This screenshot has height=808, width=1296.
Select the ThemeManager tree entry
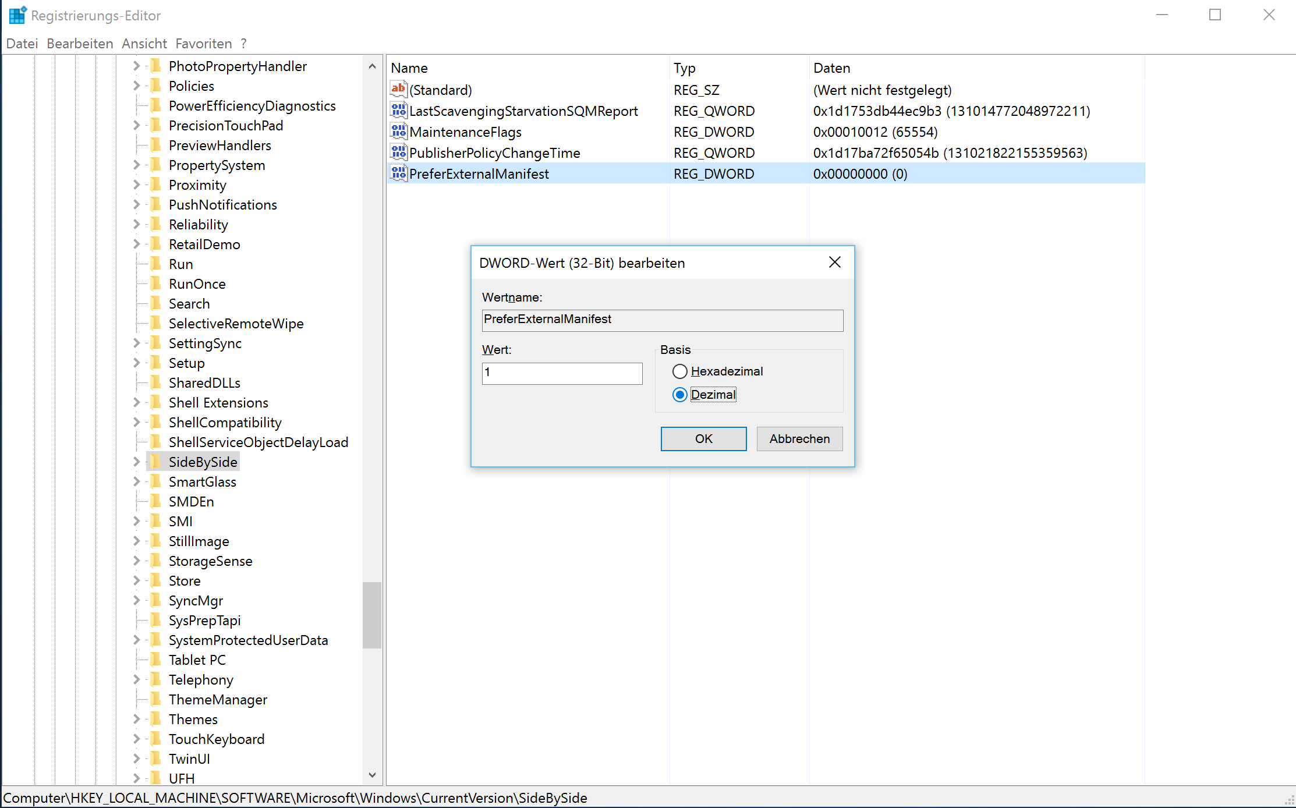tap(218, 699)
